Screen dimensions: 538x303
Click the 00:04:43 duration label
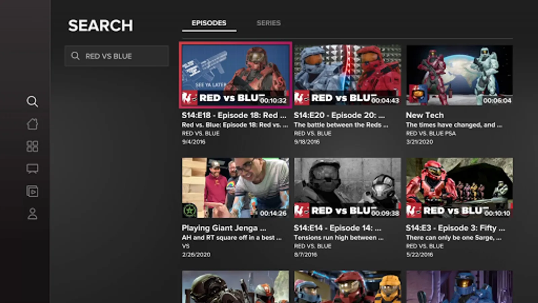coord(385,100)
